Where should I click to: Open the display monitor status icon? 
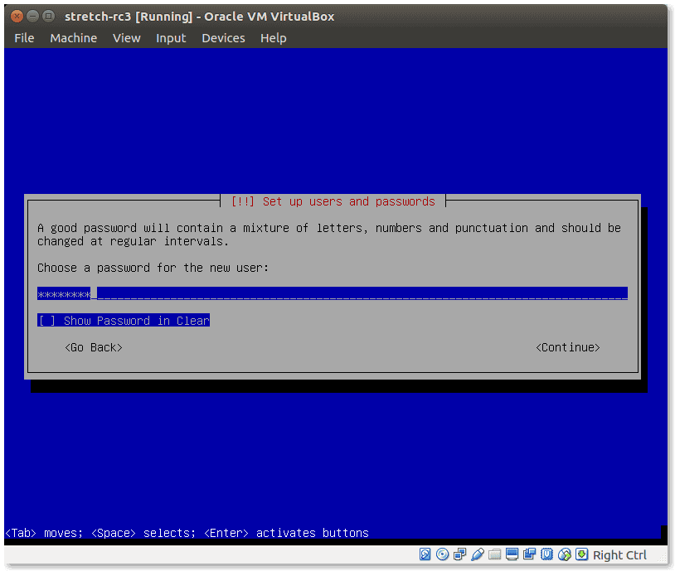(512, 554)
